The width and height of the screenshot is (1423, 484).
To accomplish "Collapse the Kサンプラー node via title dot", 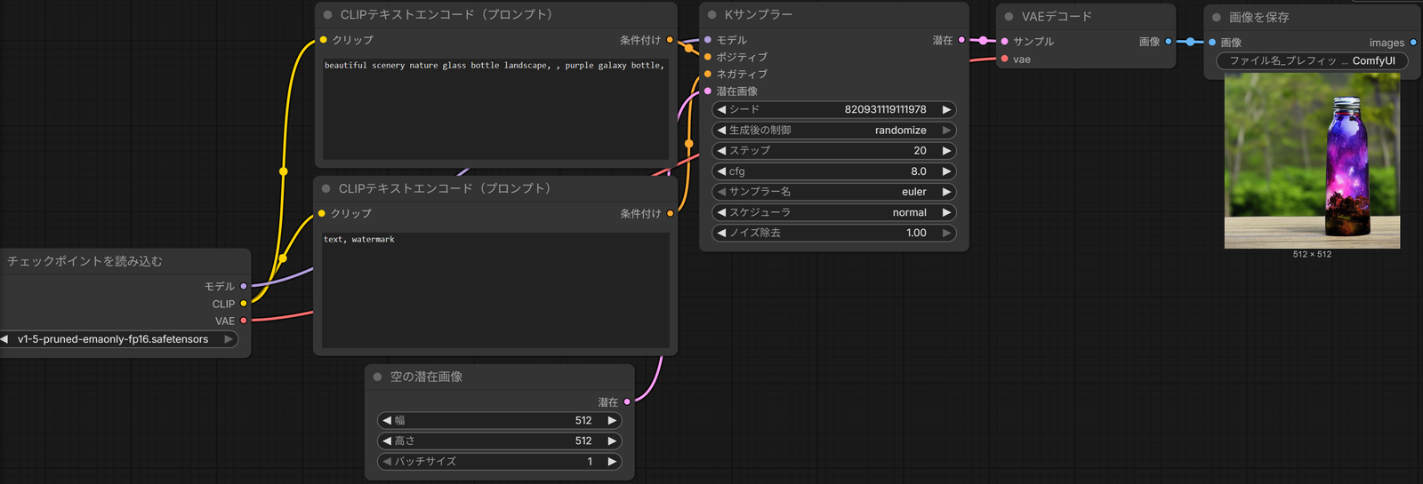I will click(712, 15).
